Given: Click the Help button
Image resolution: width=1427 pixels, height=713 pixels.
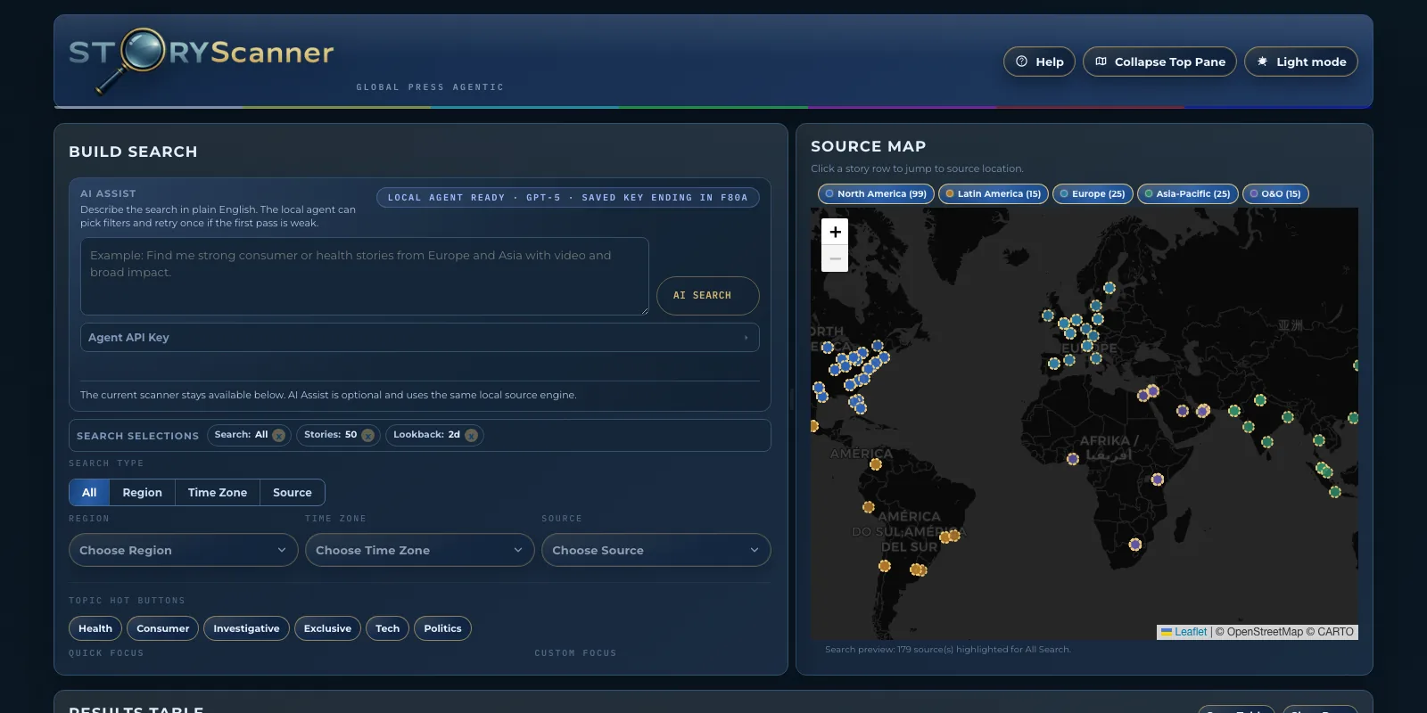Looking at the screenshot, I should [x=1039, y=61].
